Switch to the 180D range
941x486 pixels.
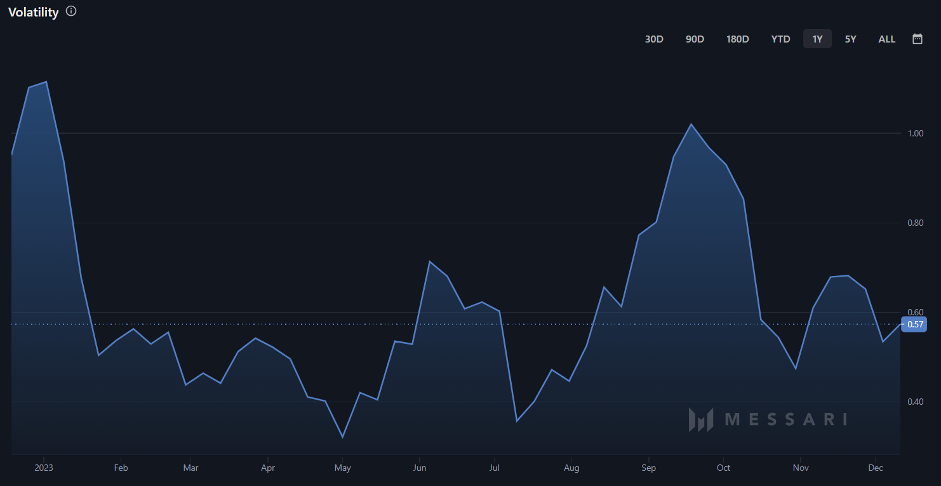tap(737, 39)
